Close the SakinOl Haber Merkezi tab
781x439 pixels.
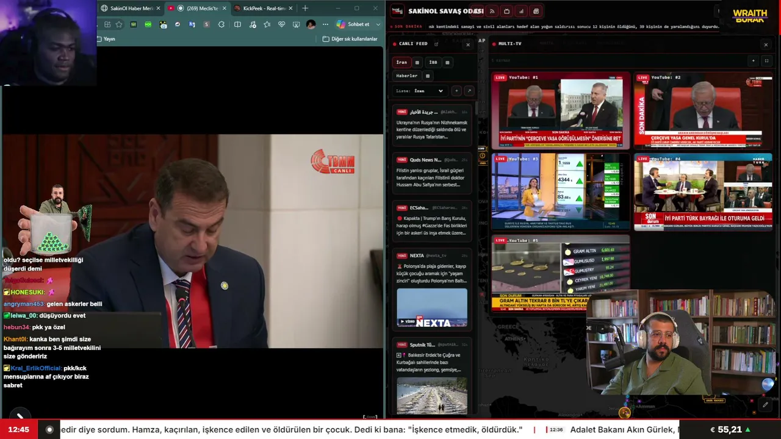[158, 9]
